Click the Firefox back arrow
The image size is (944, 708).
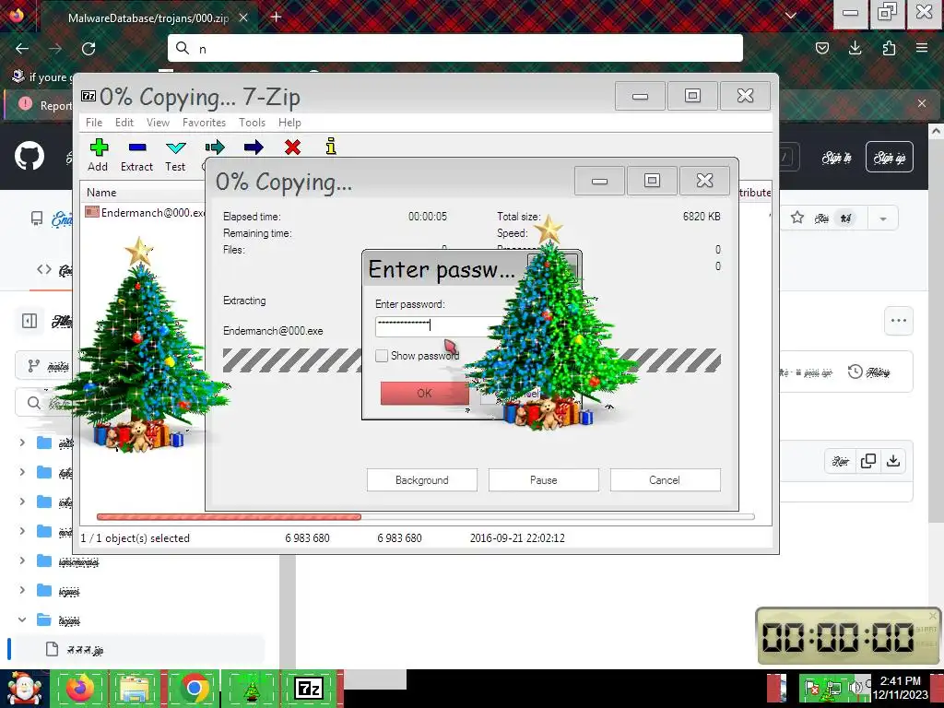click(x=22, y=48)
